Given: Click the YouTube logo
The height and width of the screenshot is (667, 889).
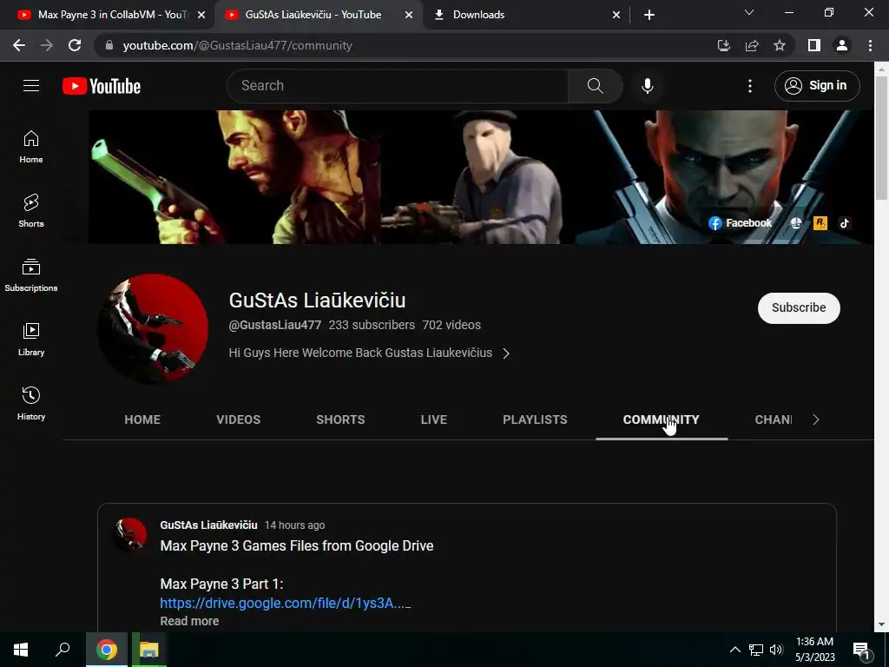Looking at the screenshot, I should coord(102,86).
